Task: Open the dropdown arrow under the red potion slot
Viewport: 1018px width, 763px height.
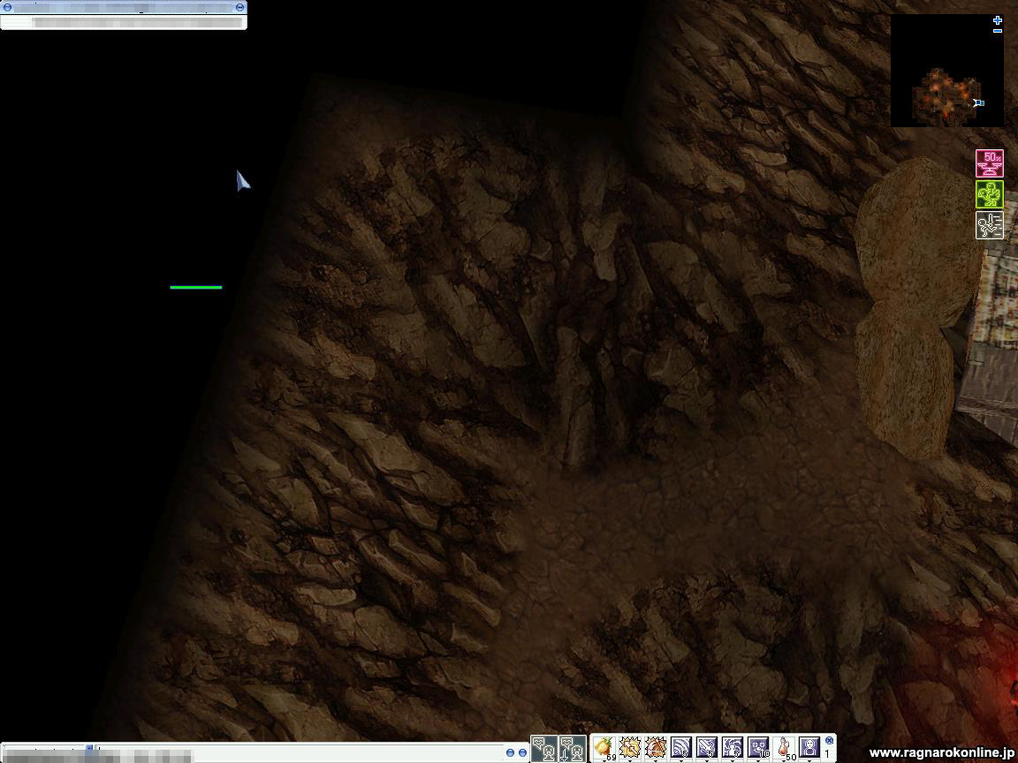Action: [784, 761]
